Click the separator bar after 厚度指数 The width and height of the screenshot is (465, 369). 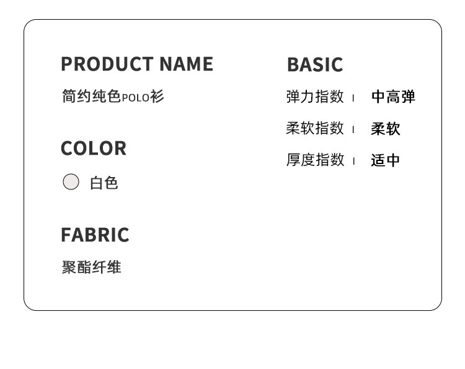click(x=353, y=161)
